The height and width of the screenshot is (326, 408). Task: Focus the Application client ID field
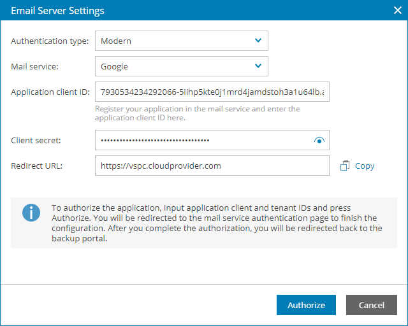212,92
